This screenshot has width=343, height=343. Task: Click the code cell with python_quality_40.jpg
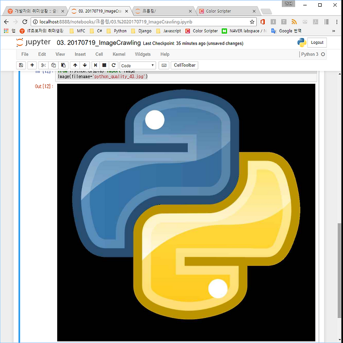pyautogui.click(x=186, y=76)
